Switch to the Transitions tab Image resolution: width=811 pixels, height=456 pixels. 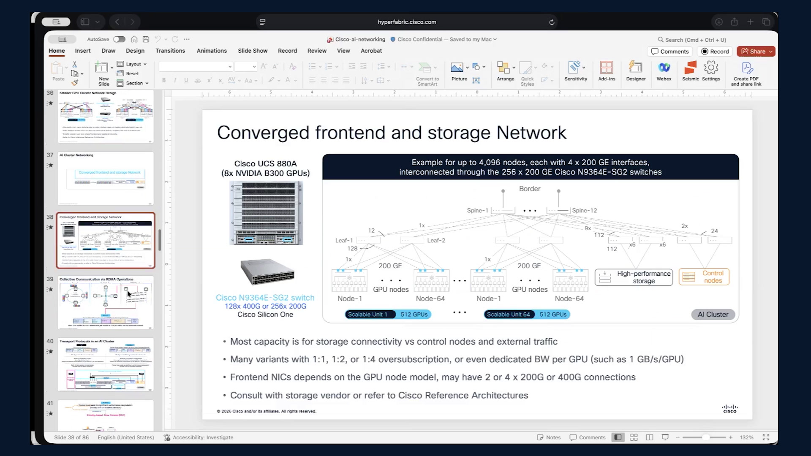pyautogui.click(x=170, y=51)
